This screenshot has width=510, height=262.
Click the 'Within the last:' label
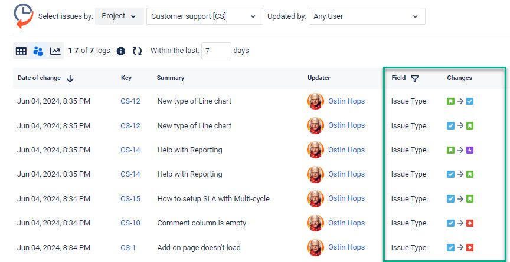click(175, 51)
